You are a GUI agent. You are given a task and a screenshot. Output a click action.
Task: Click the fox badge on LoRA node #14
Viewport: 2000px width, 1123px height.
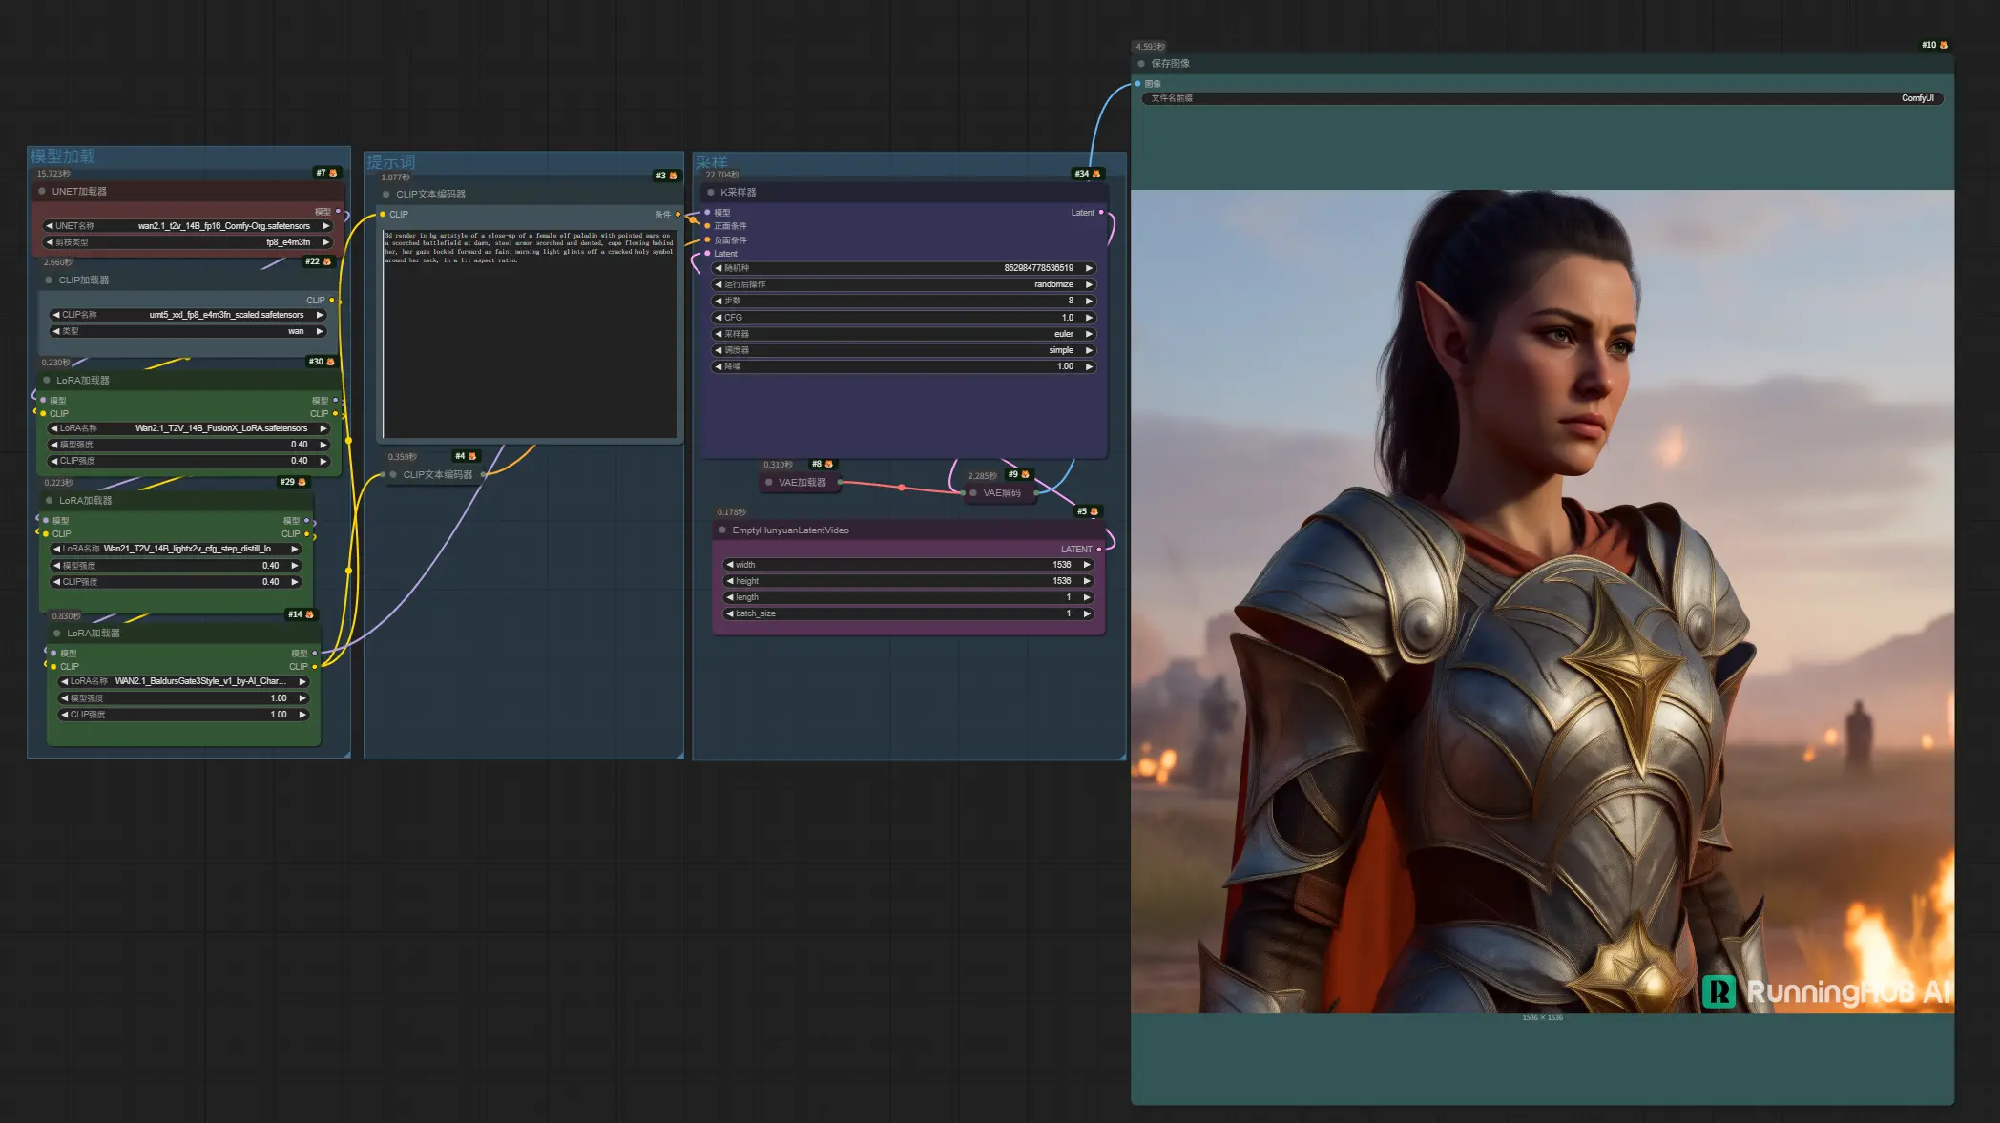[309, 614]
